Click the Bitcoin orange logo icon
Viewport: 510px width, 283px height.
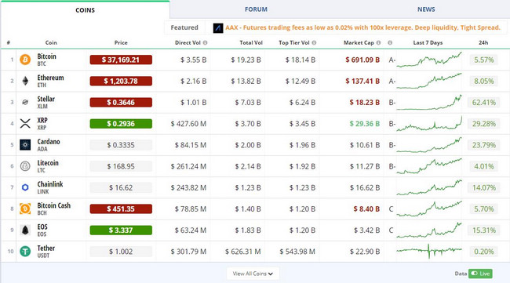(25, 60)
